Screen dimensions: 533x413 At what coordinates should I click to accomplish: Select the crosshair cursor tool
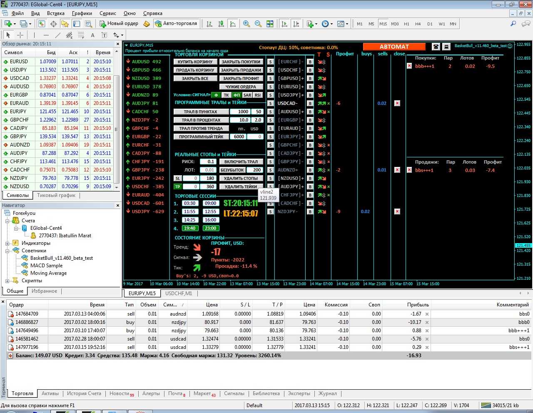pos(20,35)
